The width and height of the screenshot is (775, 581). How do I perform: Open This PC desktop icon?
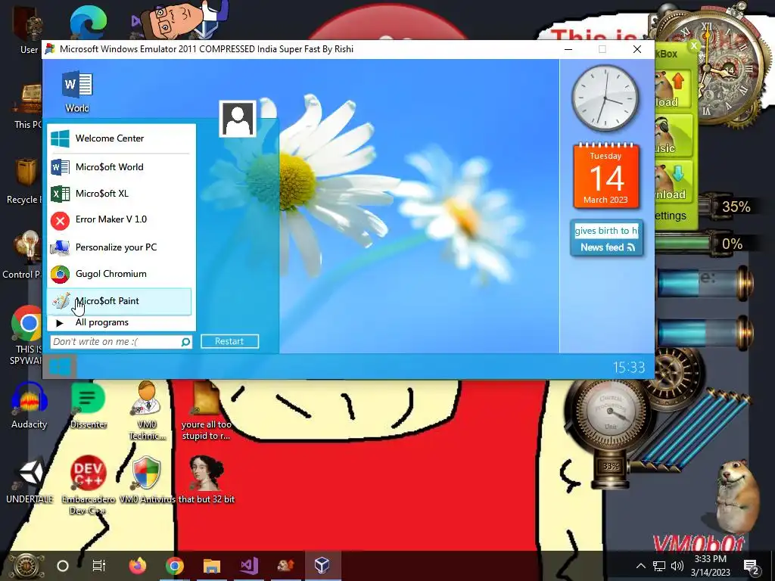click(29, 106)
